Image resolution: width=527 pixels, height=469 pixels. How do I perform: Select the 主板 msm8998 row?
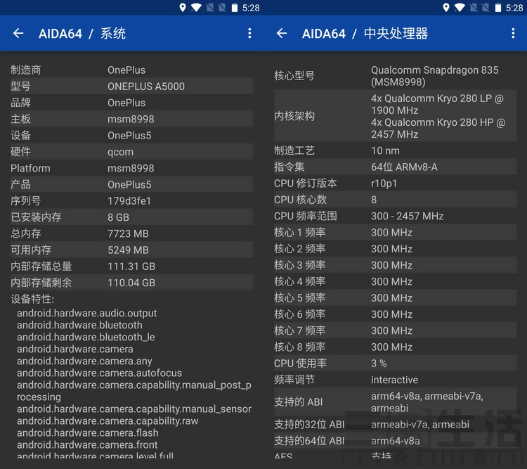(132, 119)
